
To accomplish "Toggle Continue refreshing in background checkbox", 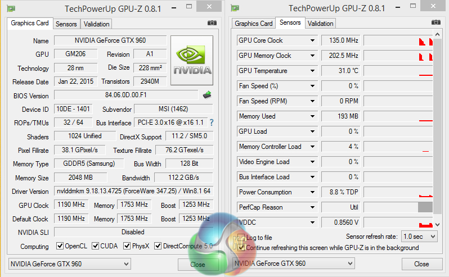I will [x=241, y=248].
